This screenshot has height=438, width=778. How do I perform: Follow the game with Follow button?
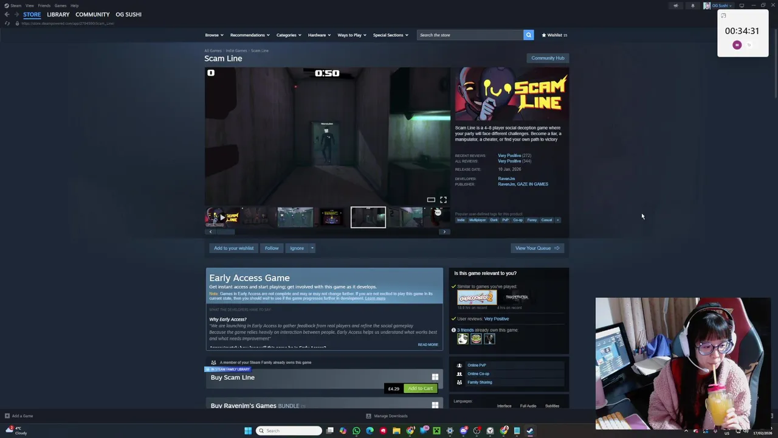point(272,248)
